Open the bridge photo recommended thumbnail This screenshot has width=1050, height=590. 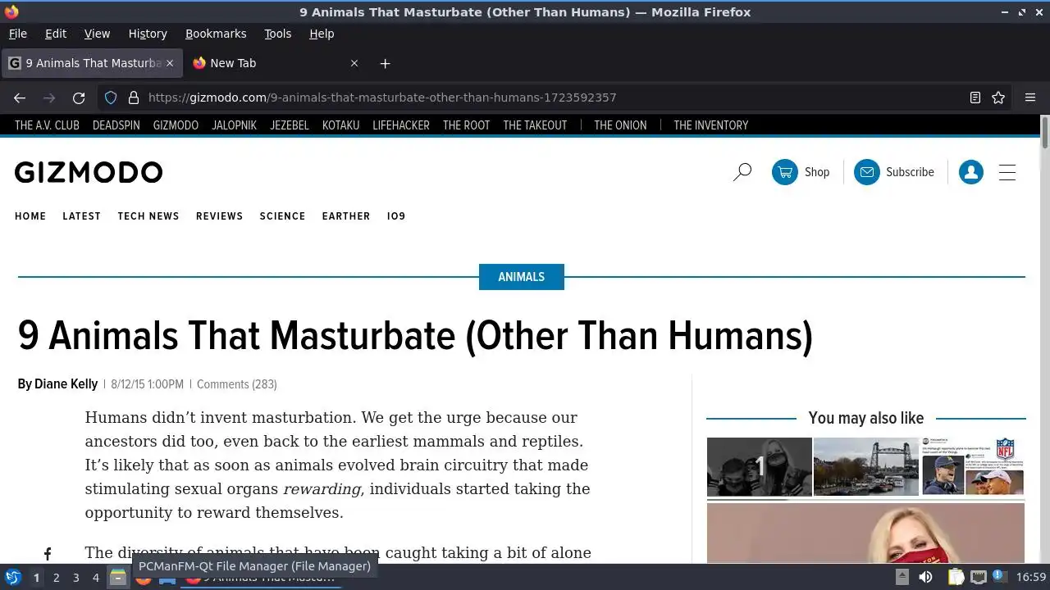pyautogui.click(x=866, y=466)
